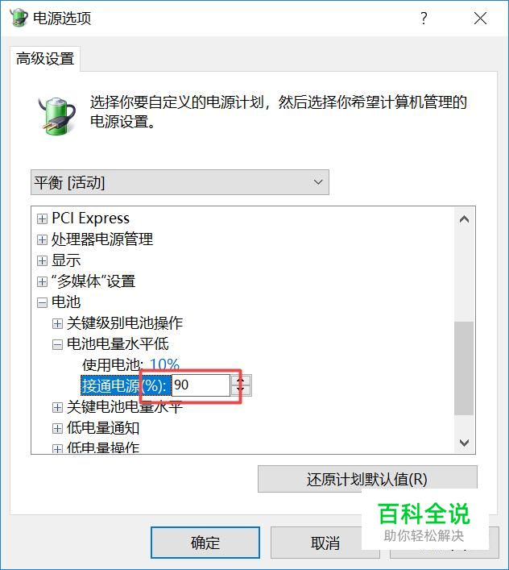The width and height of the screenshot is (509, 570).
Task: Click the large battery plug icon
Action: point(57,114)
